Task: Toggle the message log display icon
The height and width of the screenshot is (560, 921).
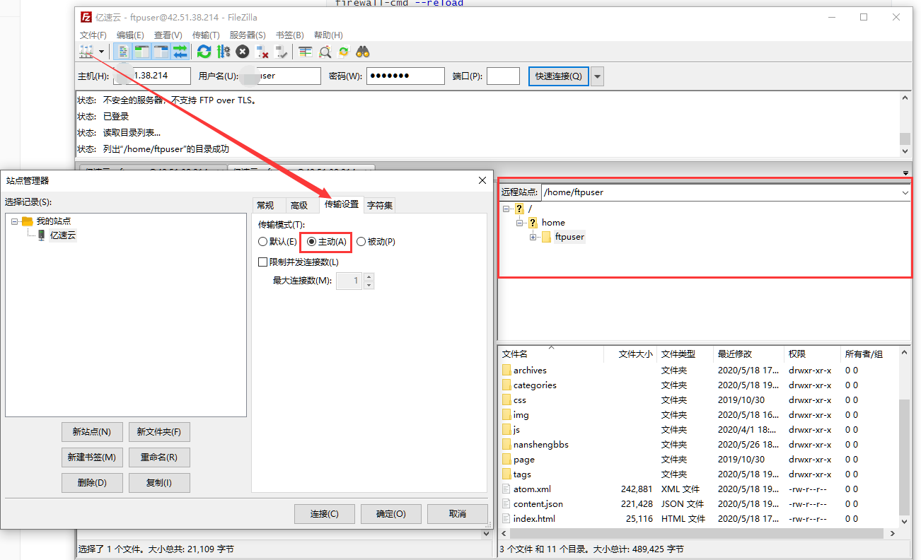Action: tap(124, 52)
